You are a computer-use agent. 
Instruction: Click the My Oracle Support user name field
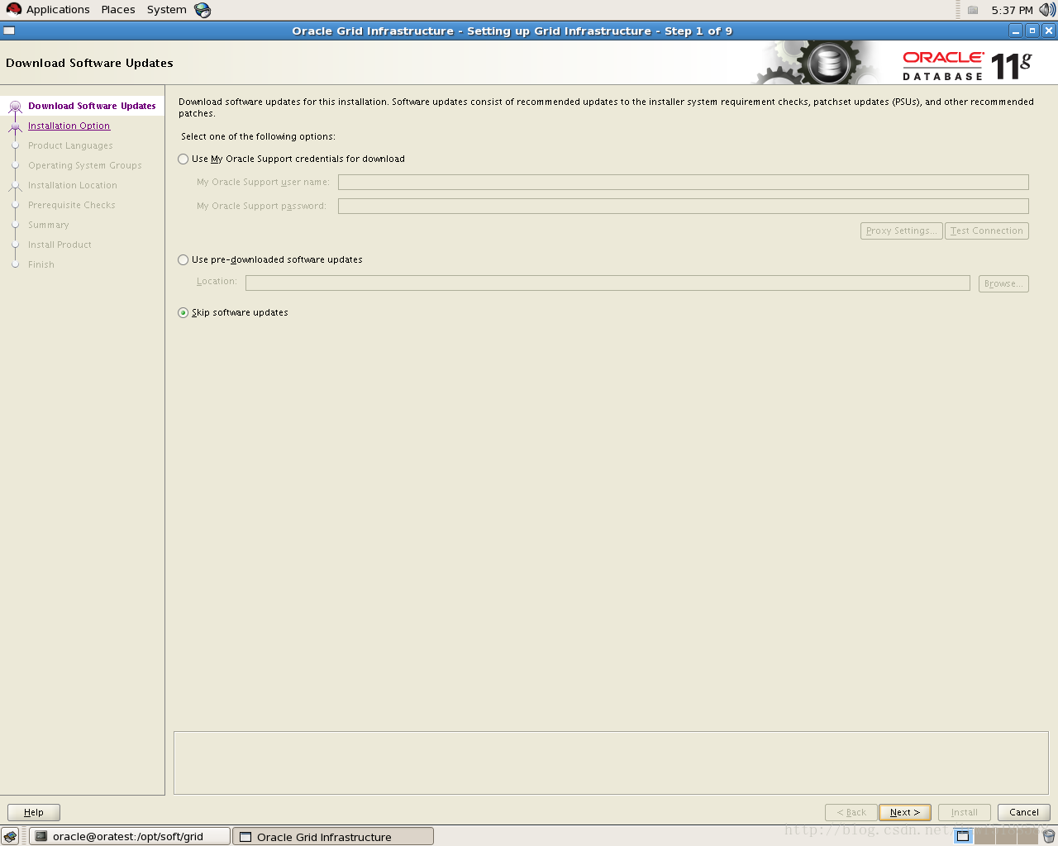[683, 183]
